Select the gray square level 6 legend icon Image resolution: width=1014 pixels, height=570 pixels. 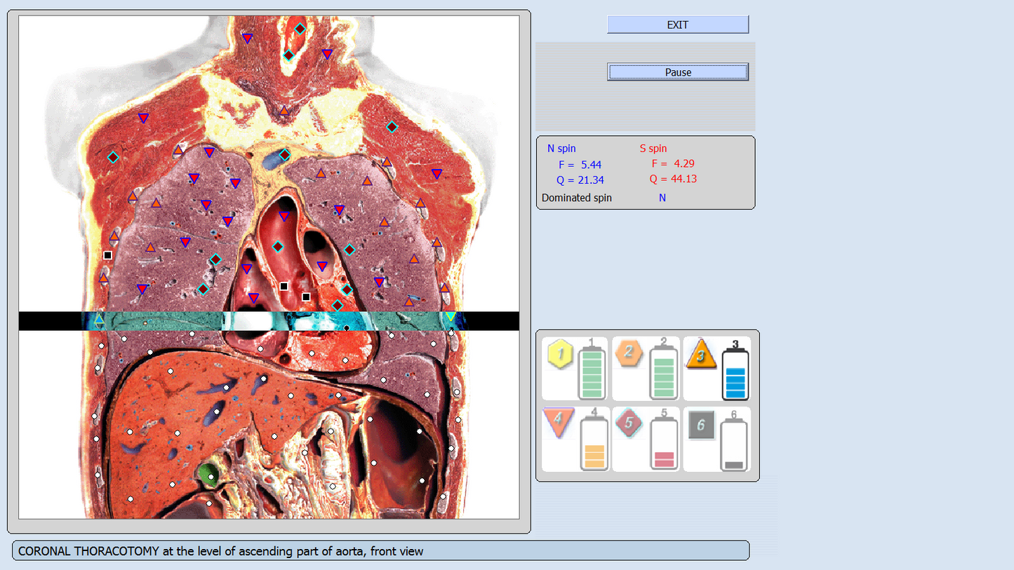[x=700, y=424]
